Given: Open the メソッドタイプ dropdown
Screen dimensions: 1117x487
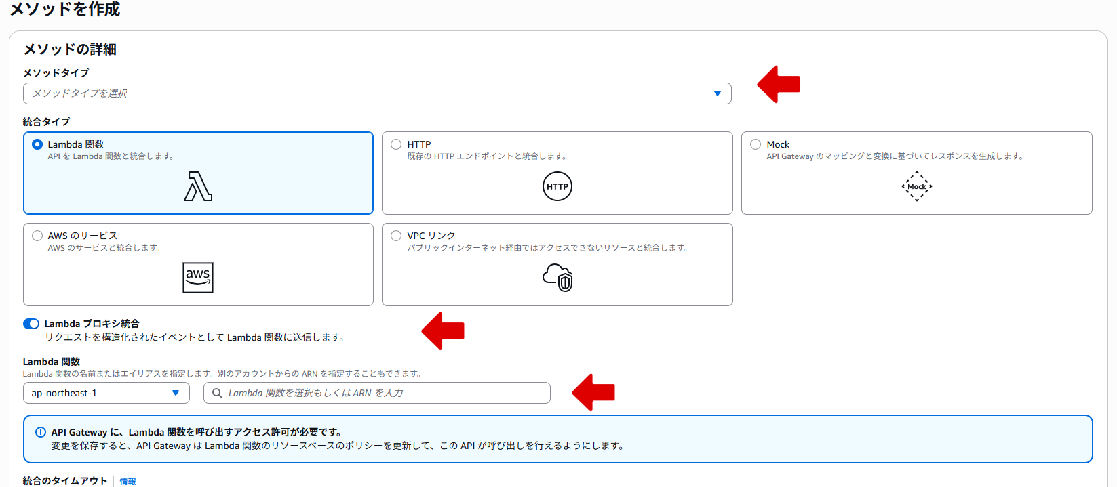Looking at the screenshot, I should click(377, 93).
